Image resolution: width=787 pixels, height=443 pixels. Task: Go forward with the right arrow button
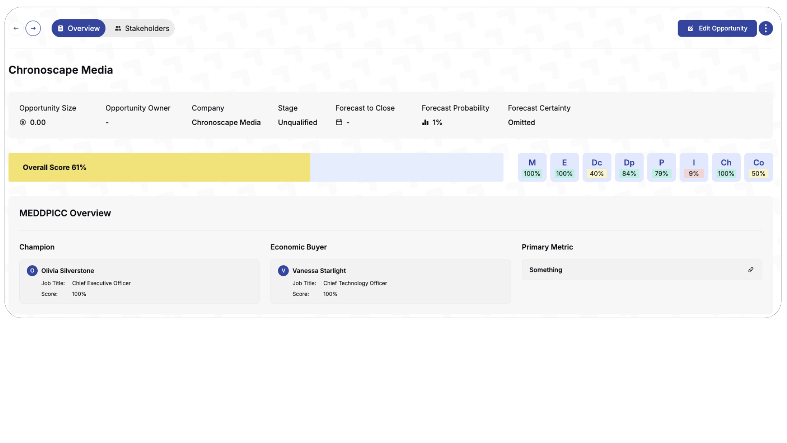tap(33, 28)
